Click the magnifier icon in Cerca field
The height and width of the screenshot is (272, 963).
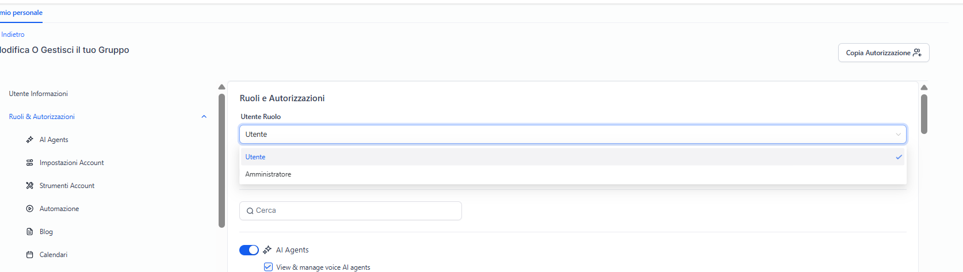click(250, 211)
